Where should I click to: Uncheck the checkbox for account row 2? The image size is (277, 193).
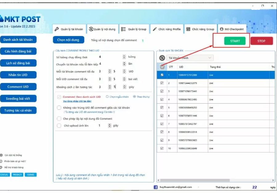pyautogui.click(x=162, y=83)
